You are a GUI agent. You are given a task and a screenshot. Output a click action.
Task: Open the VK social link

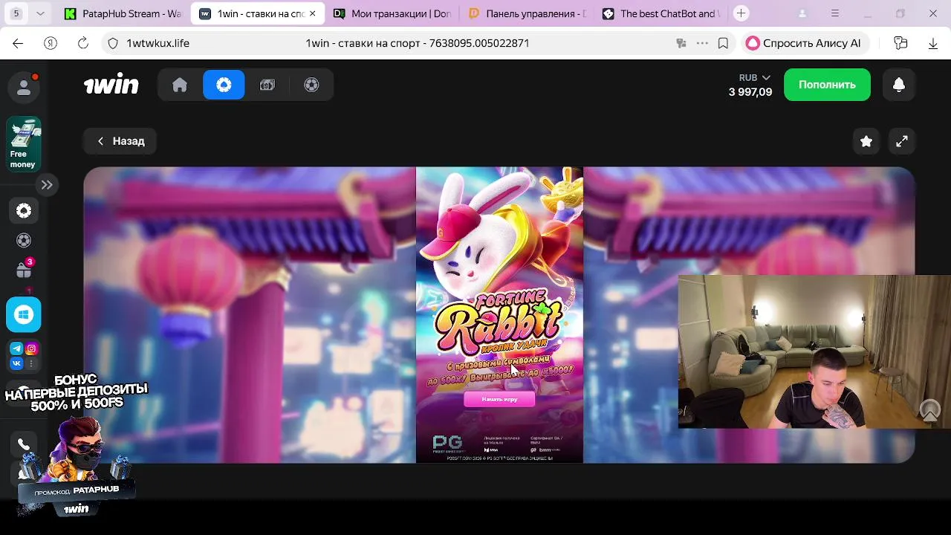tap(16, 363)
